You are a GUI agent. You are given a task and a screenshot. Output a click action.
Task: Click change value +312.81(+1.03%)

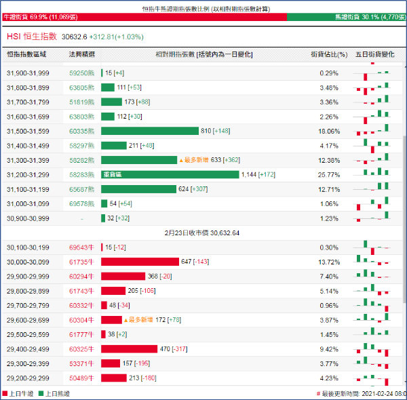(x=116, y=37)
